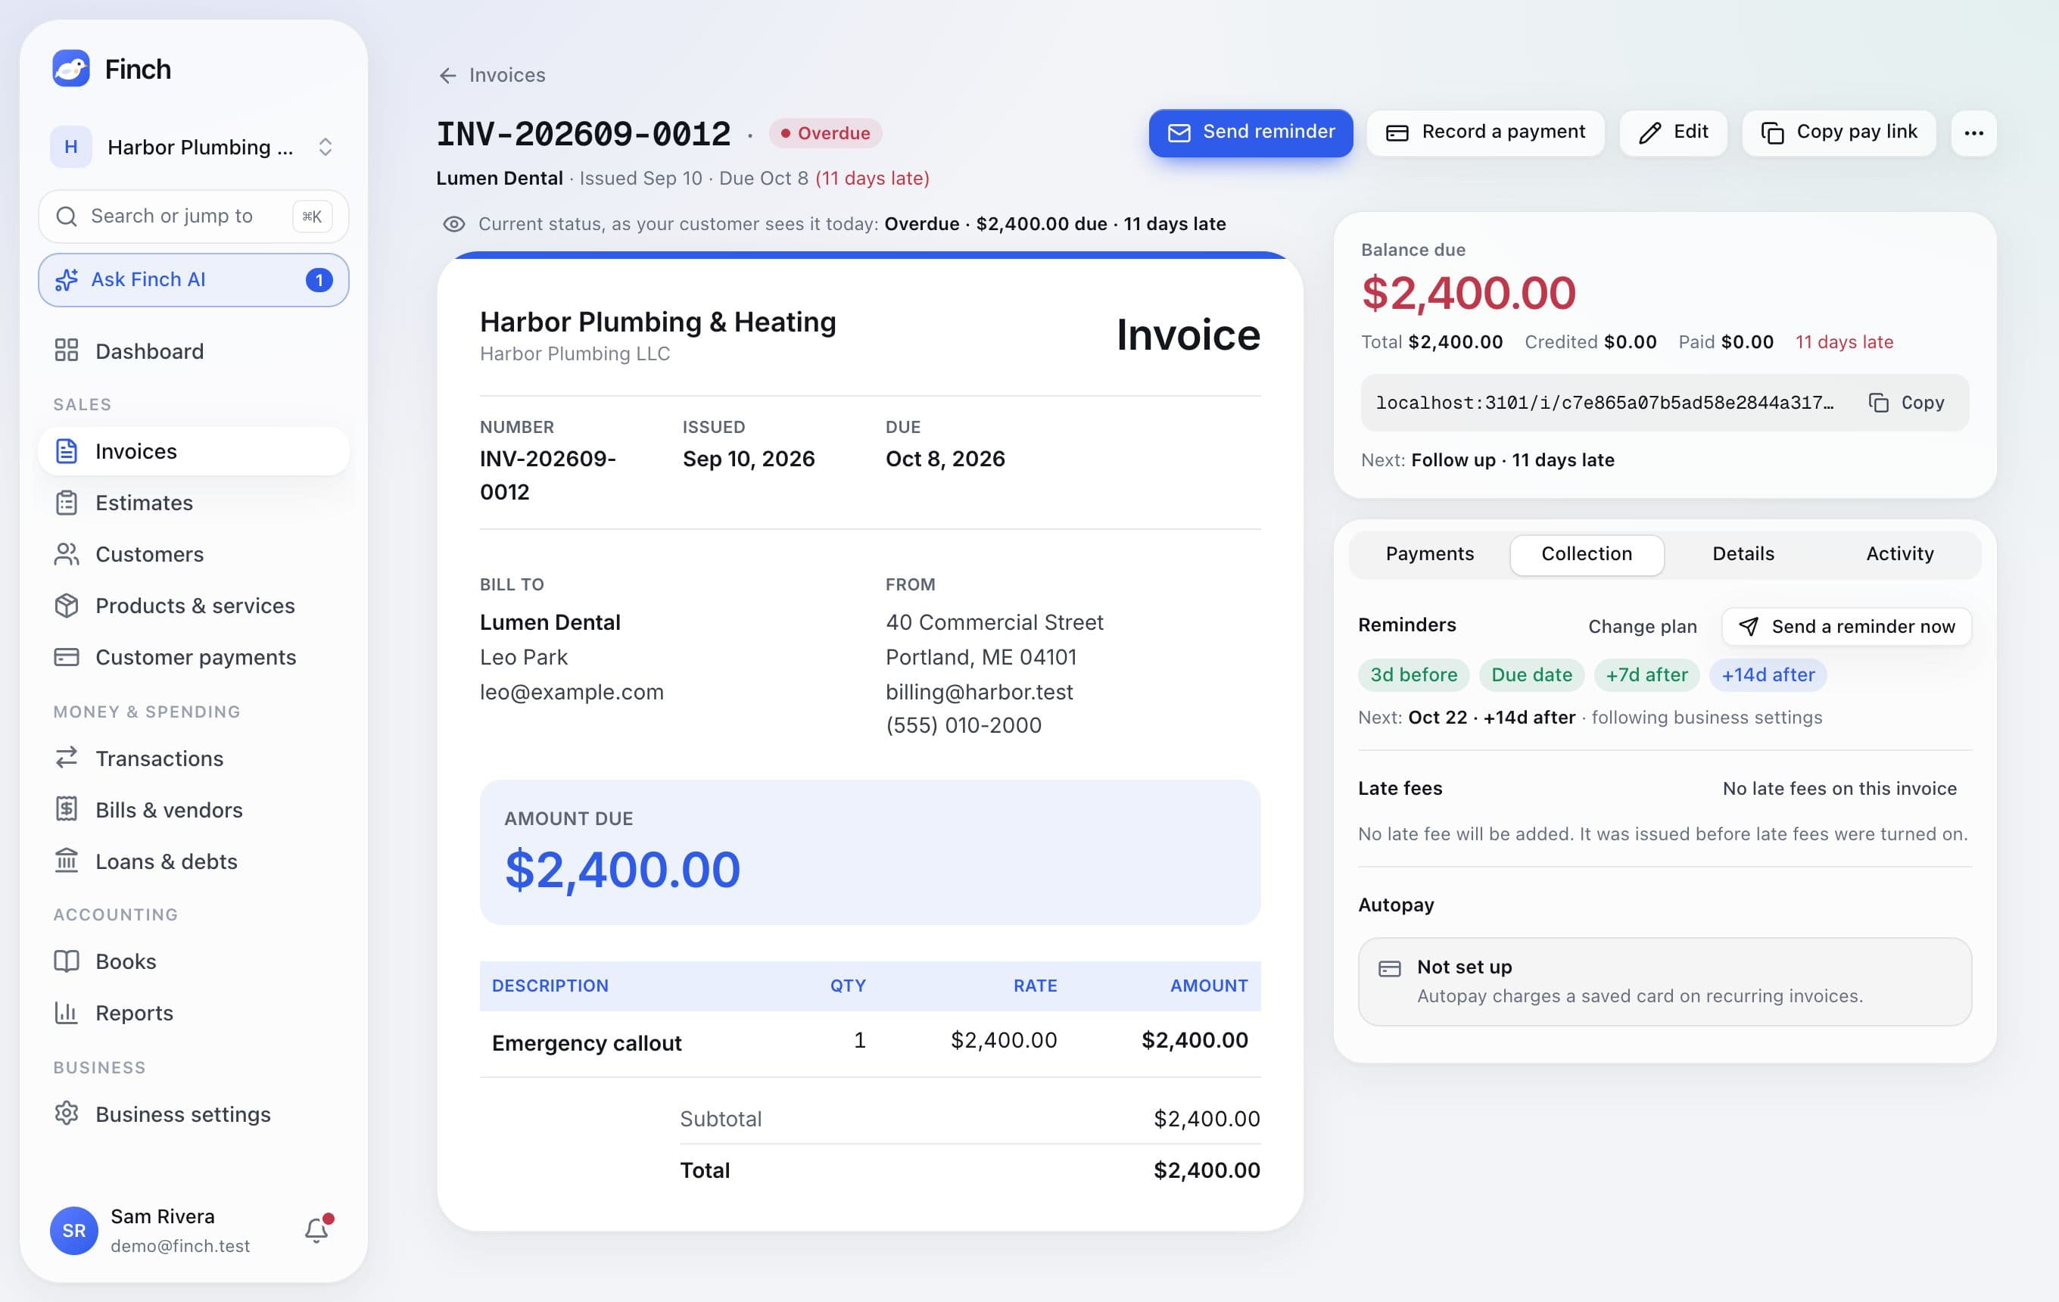The image size is (2059, 1302).
Task: Click the eye icon by Current status
Action: pyautogui.click(x=454, y=224)
